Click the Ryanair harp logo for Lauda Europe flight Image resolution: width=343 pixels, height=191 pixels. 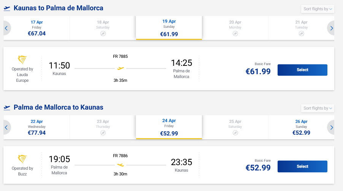(22, 60)
